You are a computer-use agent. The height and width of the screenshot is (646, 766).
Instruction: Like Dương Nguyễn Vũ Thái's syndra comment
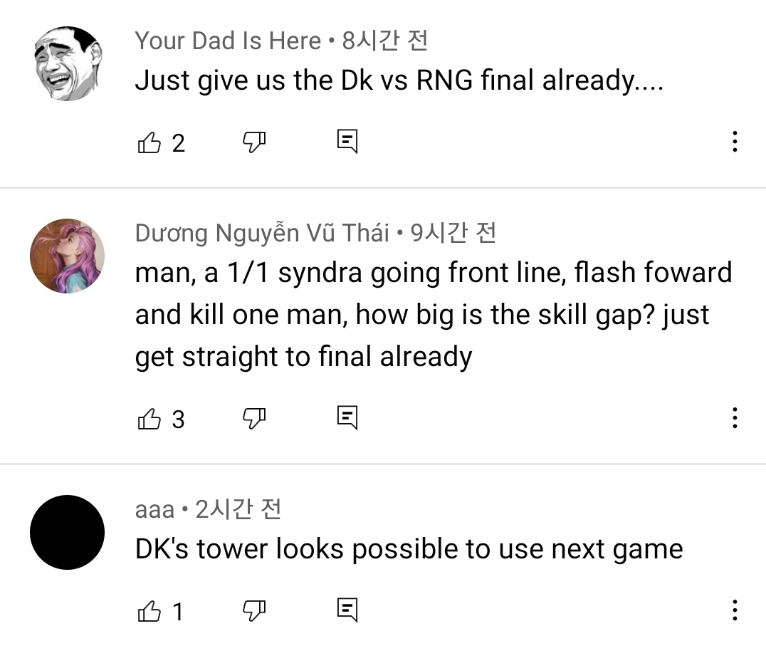[149, 419]
